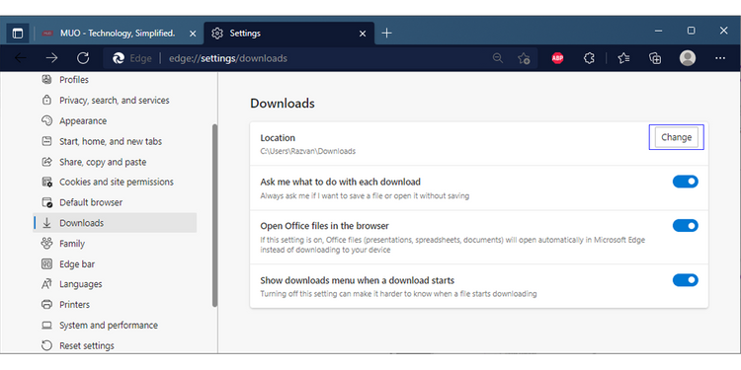Open the ABP Adblock Plus extension
Image resolution: width=741 pixels, height=370 pixels.
click(557, 58)
